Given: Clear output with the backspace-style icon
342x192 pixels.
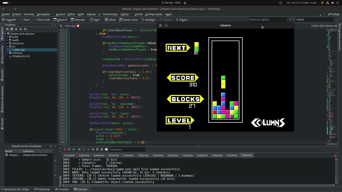Looking at the screenshot, I should pos(106,149).
